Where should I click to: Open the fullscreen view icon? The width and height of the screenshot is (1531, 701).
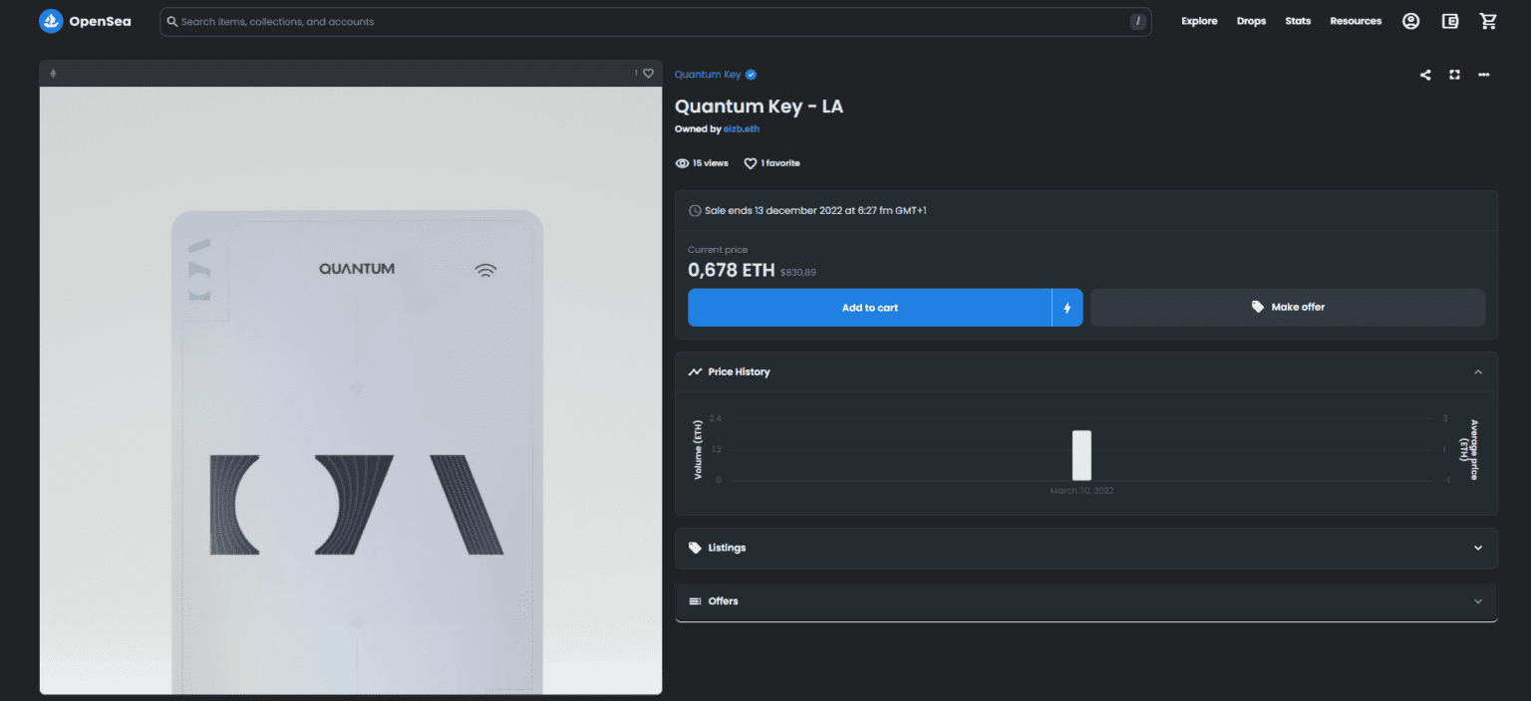click(x=1454, y=74)
